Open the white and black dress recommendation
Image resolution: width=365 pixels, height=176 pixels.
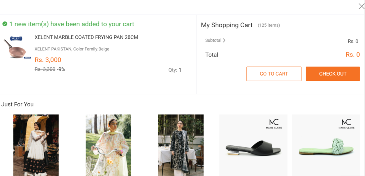36,145
